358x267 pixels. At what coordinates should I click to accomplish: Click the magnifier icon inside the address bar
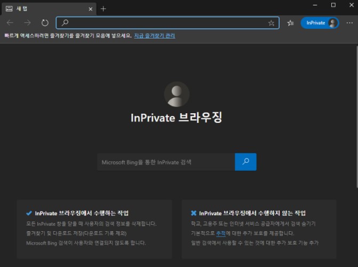coord(65,22)
